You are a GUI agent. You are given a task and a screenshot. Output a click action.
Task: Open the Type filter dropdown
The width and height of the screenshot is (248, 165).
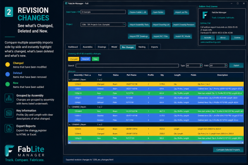pyautogui.click(x=201, y=66)
